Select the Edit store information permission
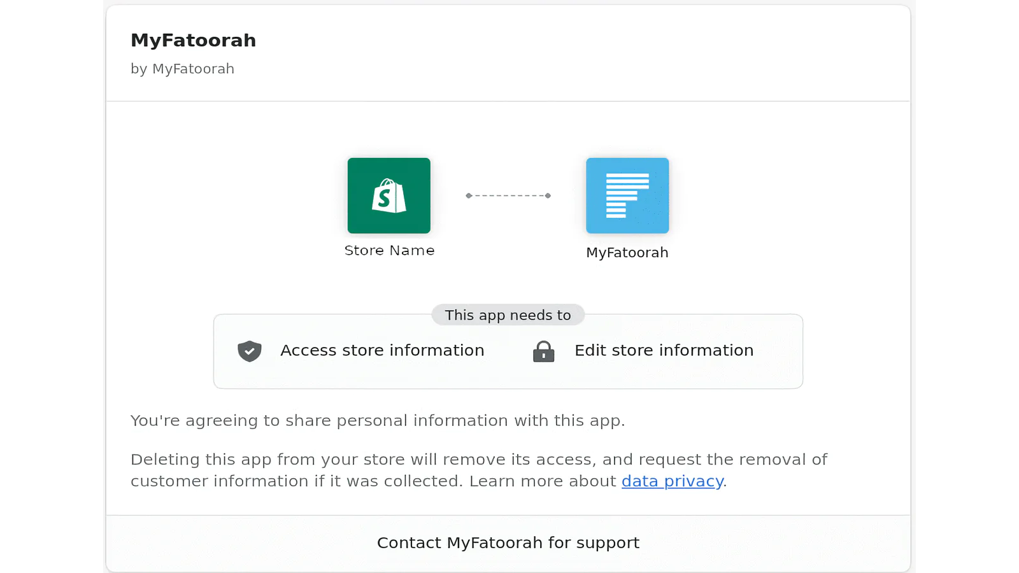The height and width of the screenshot is (573, 1019). pyautogui.click(x=664, y=351)
